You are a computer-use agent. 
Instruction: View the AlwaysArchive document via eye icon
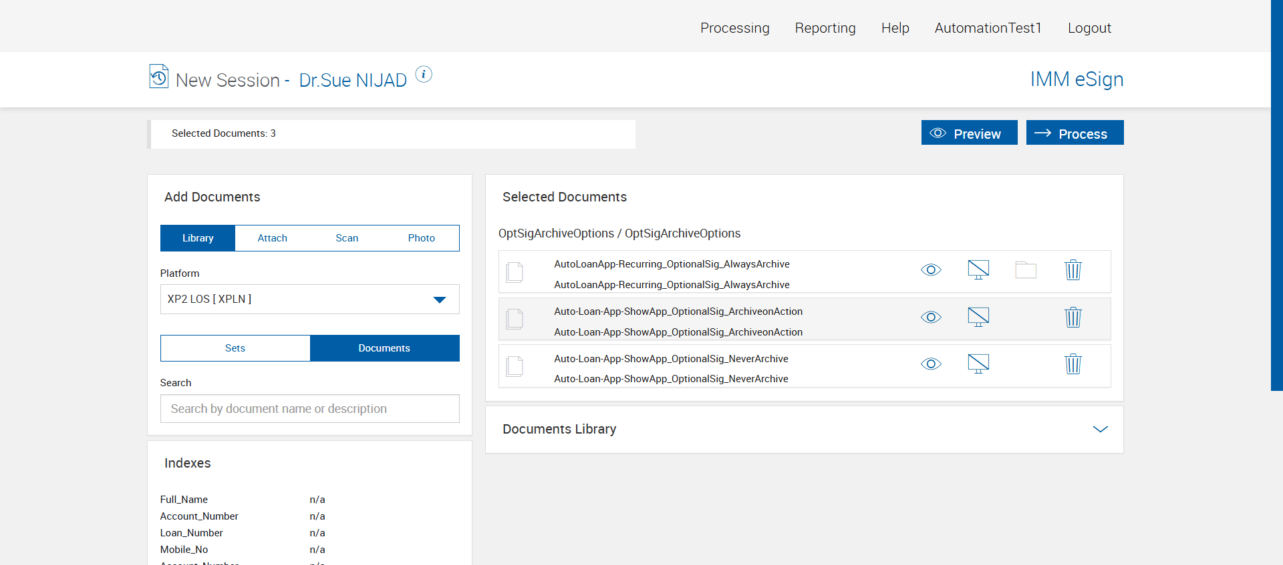tap(931, 270)
